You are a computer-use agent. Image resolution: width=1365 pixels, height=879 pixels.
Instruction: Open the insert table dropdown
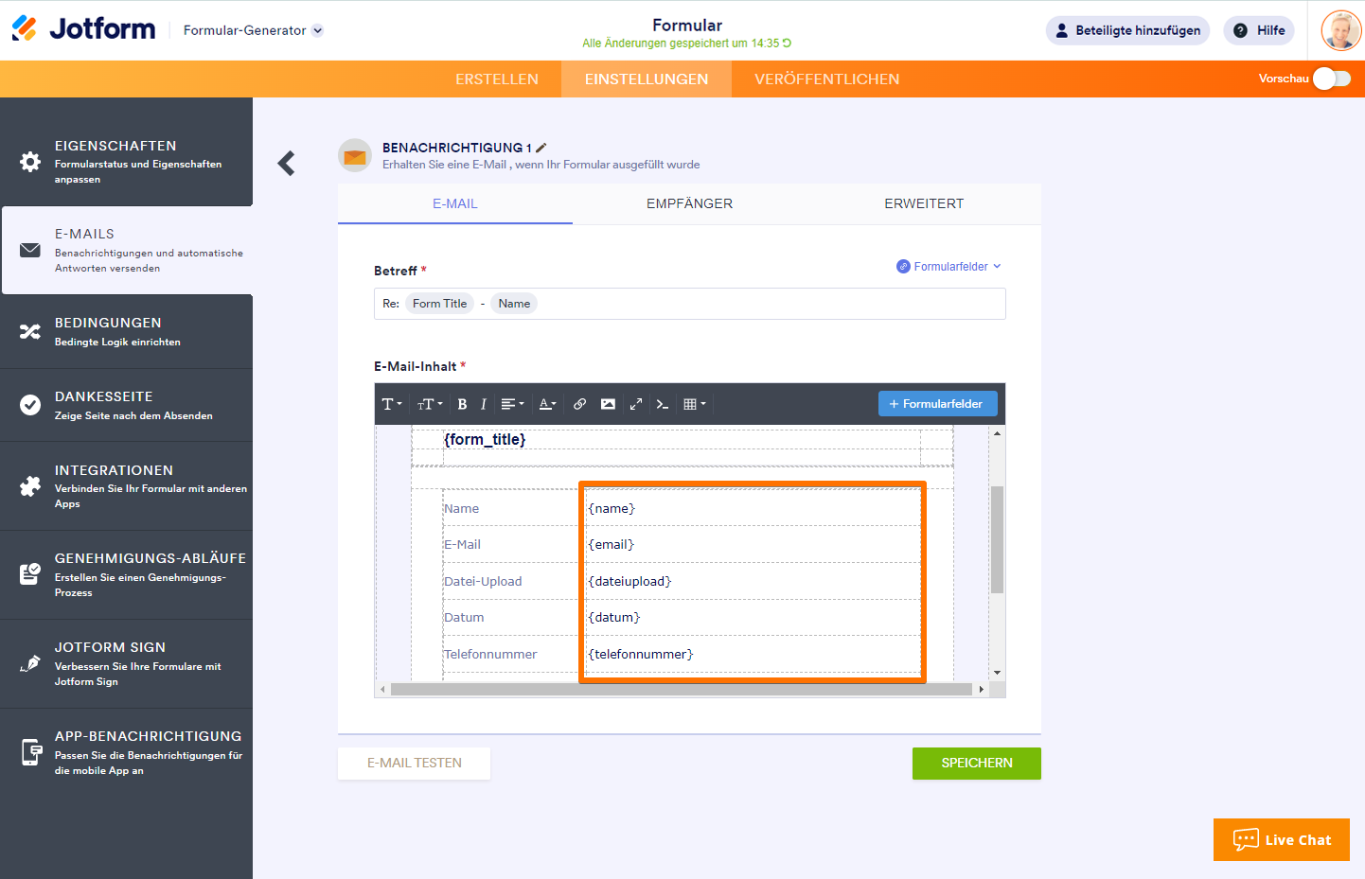click(x=695, y=404)
